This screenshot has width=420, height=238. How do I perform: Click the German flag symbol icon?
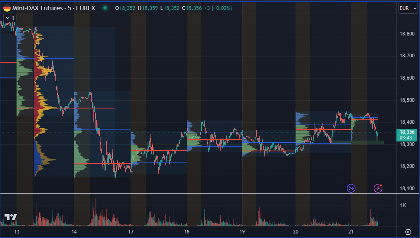[6, 8]
